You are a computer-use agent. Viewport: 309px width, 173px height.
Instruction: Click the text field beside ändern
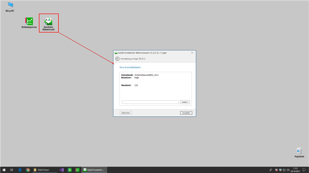(x=150, y=102)
